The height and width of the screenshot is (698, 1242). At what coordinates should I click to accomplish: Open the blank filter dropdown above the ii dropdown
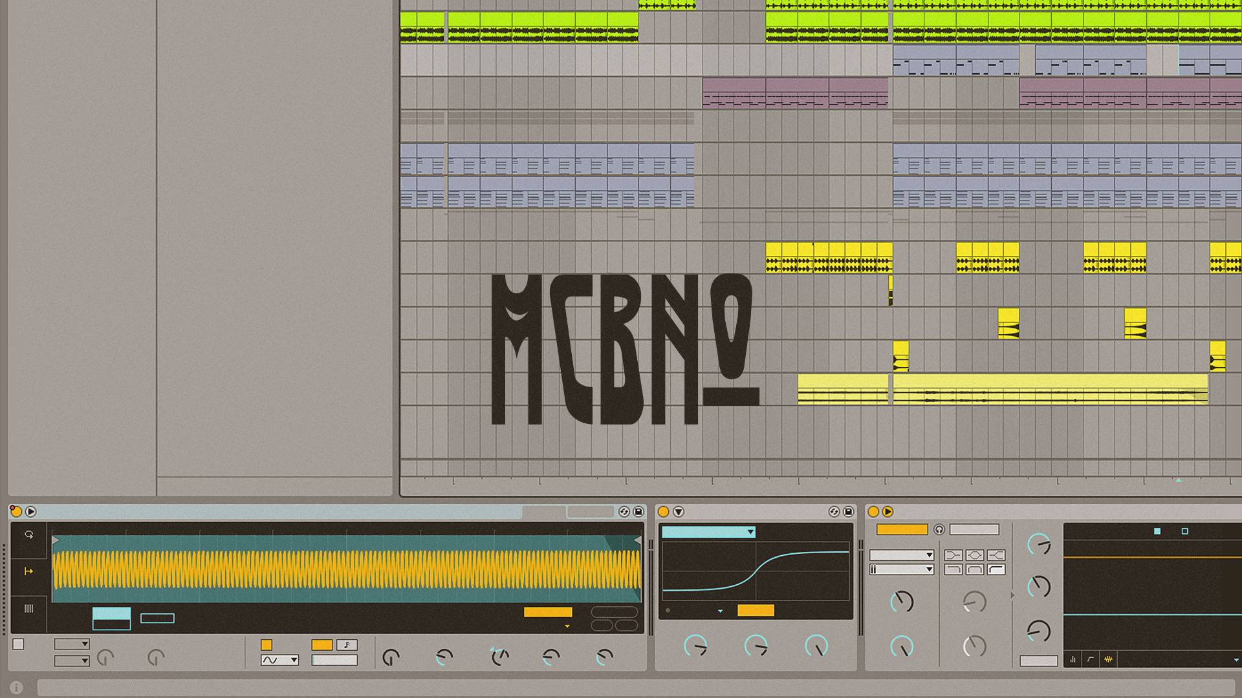(x=902, y=555)
